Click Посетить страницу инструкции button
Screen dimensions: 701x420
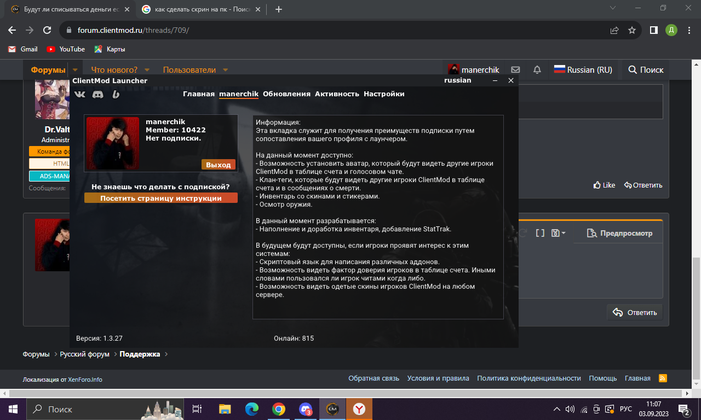(x=161, y=199)
